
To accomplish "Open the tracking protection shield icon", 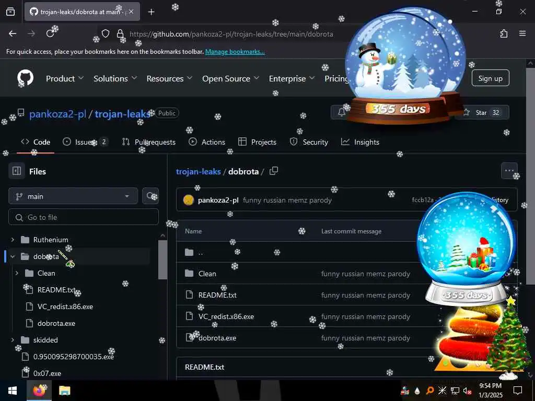I will point(106,34).
